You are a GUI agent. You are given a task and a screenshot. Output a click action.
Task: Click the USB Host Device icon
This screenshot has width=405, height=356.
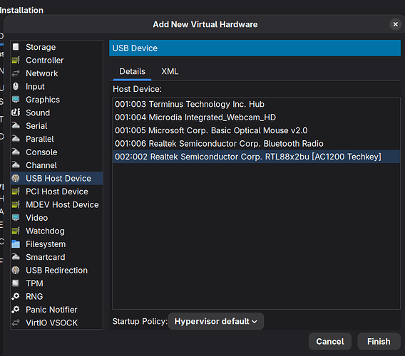(x=16, y=178)
